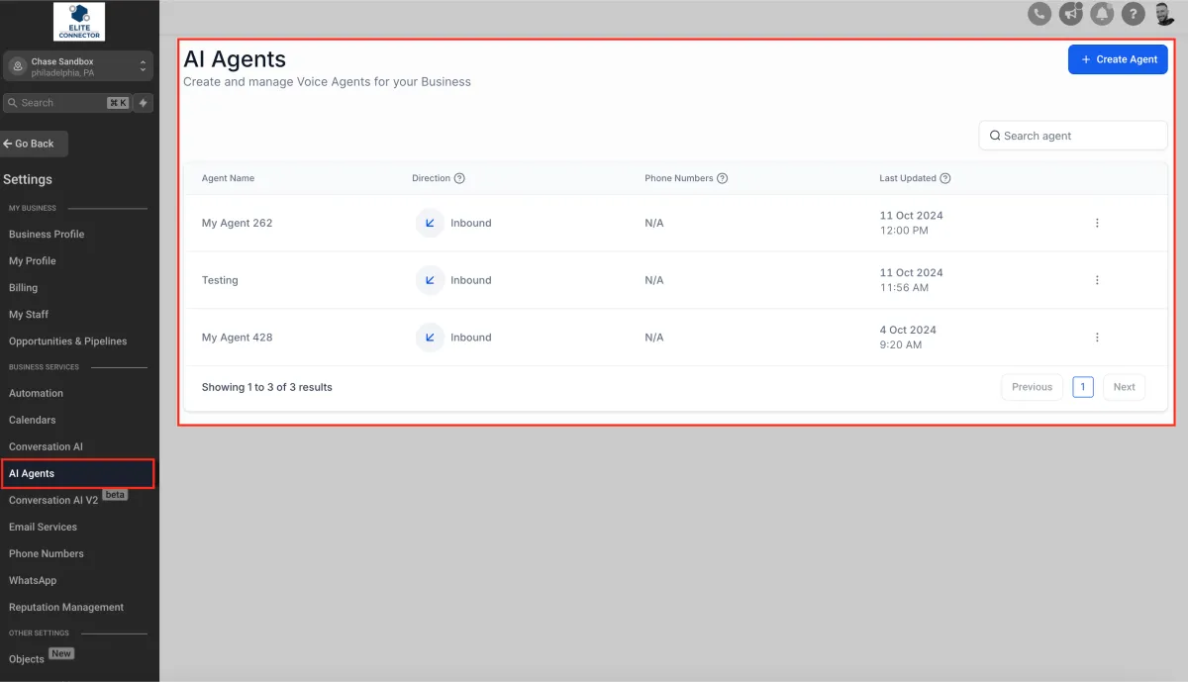Open the user profile avatar
Image resolution: width=1188 pixels, height=682 pixels.
coord(1165,14)
